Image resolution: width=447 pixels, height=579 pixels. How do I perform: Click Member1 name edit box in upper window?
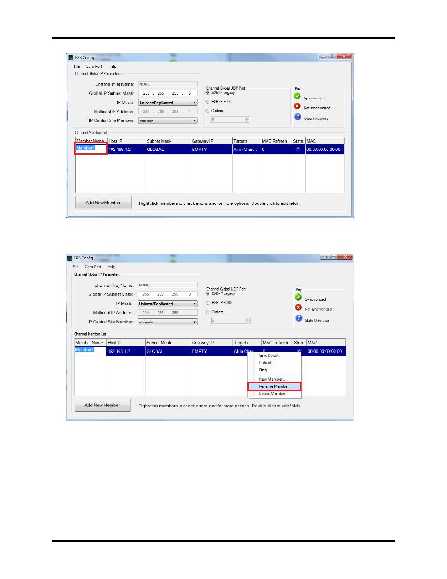[91, 149]
